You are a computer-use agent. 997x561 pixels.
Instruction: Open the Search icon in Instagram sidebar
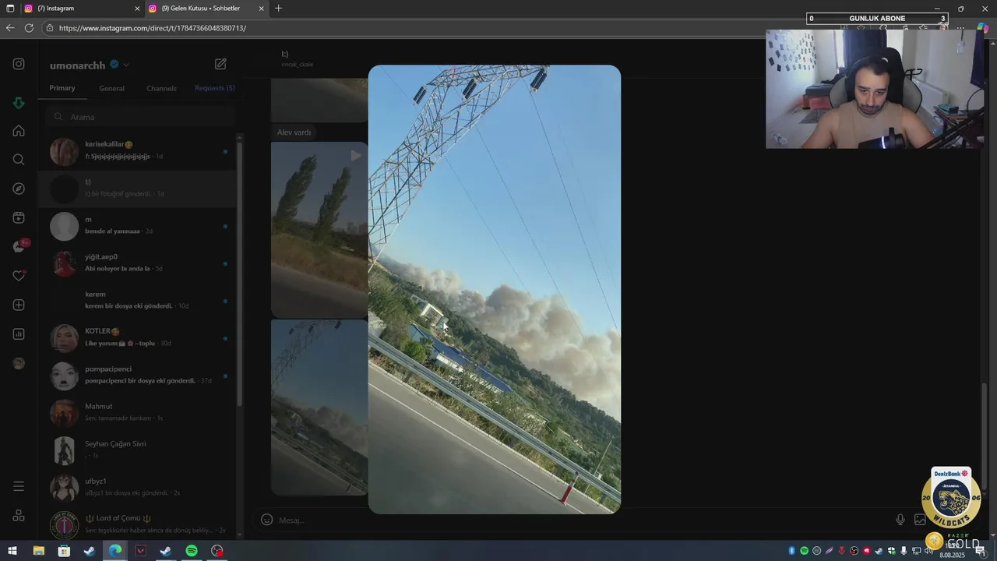(x=19, y=160)
